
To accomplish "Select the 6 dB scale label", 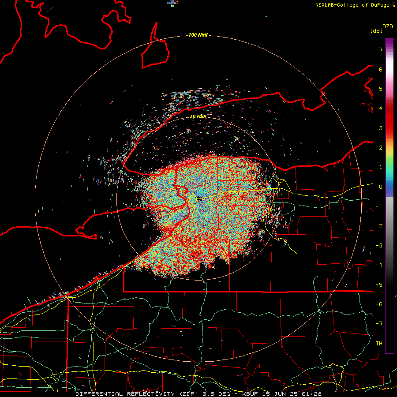I will tap(381, 69).
